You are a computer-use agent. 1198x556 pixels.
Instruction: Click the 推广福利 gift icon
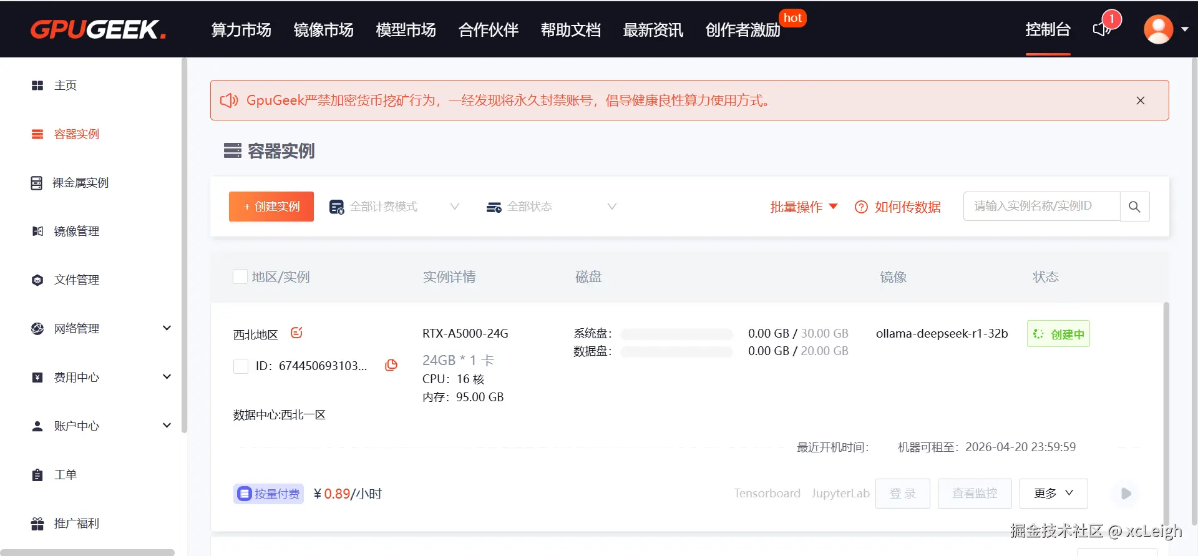(37, 524)
